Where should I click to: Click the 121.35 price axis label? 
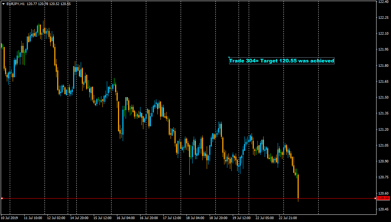click(383, 113)
